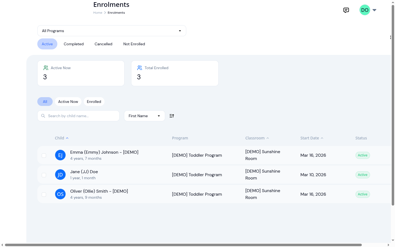Click the Status column header
Viewport: 395px width, 247px height.
click(x=361, y=138)
